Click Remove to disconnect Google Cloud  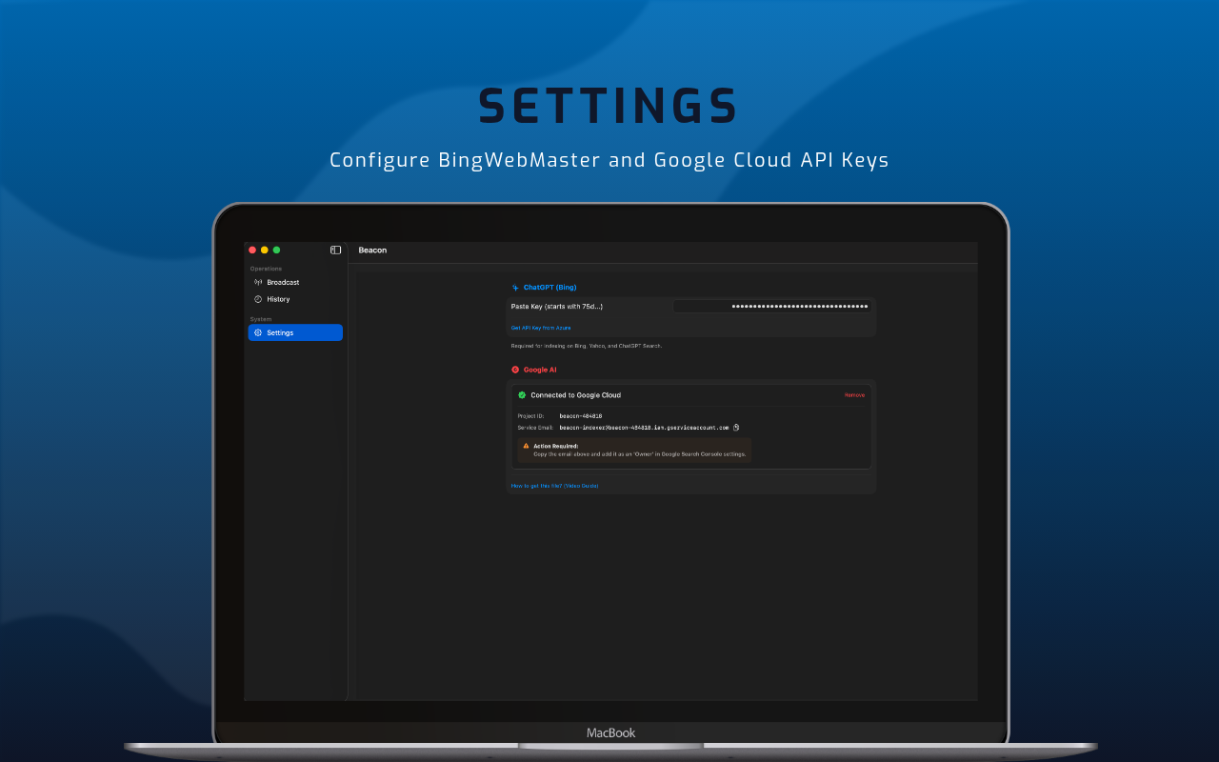(854, 395)
